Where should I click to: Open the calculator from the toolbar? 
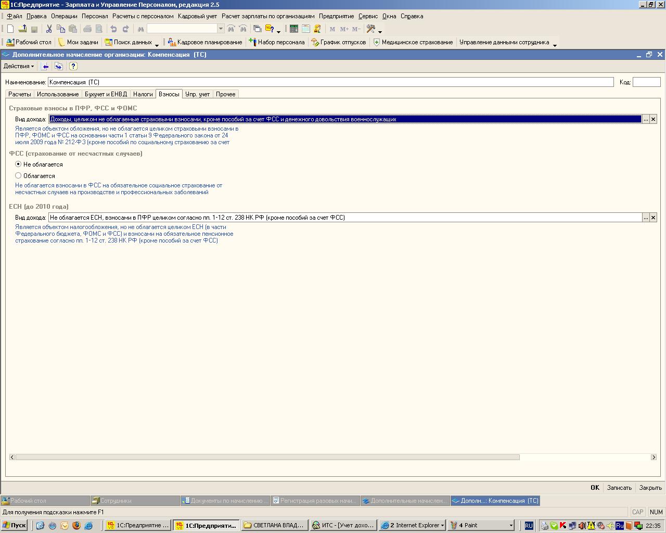click(x=293, y=29)
